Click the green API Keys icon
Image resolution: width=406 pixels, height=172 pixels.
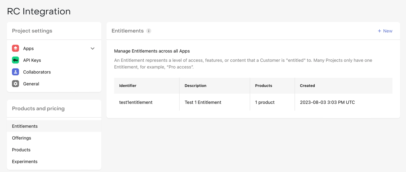click(x=15, y=60)
